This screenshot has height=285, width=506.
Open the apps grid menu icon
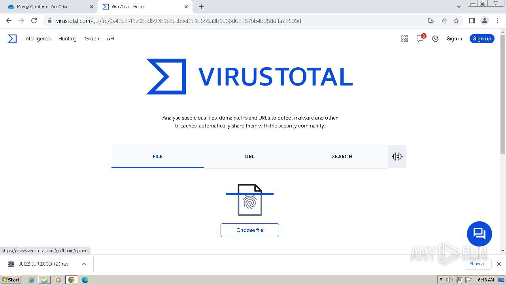404,38
